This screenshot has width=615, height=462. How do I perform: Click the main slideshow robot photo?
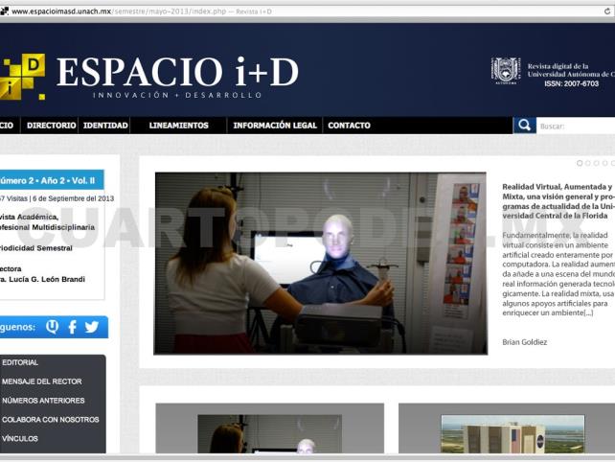pos(321,263)
